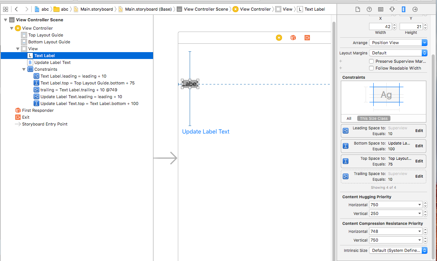Click the Width stepper arrows
437x261 pixels.
click(394, 27)
